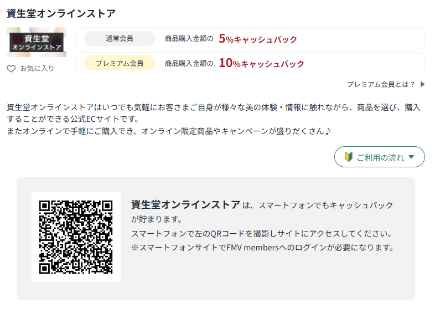Viewport: 435px width, 313px height.
Task: Click the 公式ECサイトです description line
Action: click(72, 119)
